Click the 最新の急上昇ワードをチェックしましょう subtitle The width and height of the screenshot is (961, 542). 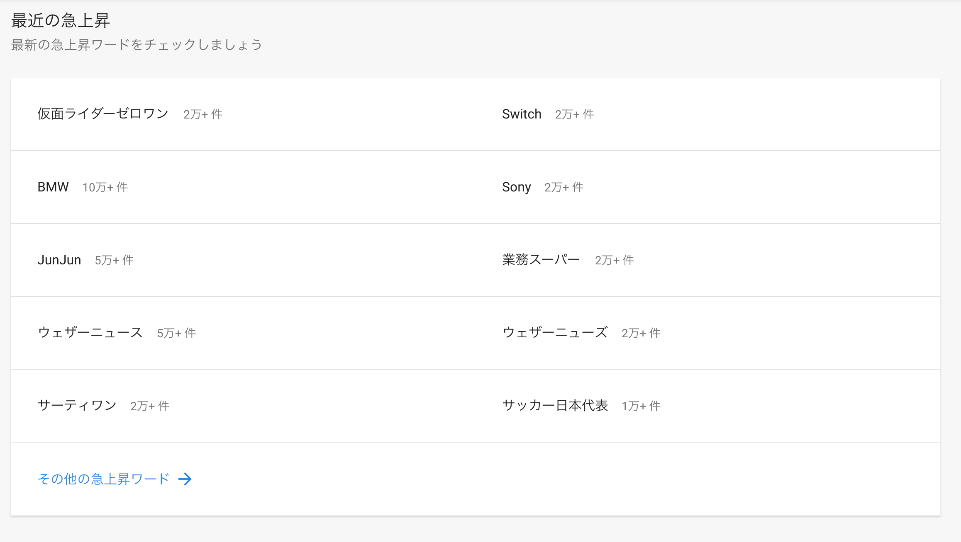click(x=137, y=45)
